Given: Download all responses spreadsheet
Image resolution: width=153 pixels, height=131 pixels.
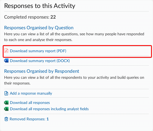Looking at the screenshot, I should point(30,103).
